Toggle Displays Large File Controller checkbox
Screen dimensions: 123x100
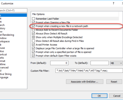pyautogui.click(x=34, y=48)
